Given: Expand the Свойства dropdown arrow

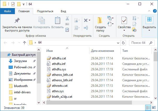Looking at the screenshot, I should coord(124,30).
